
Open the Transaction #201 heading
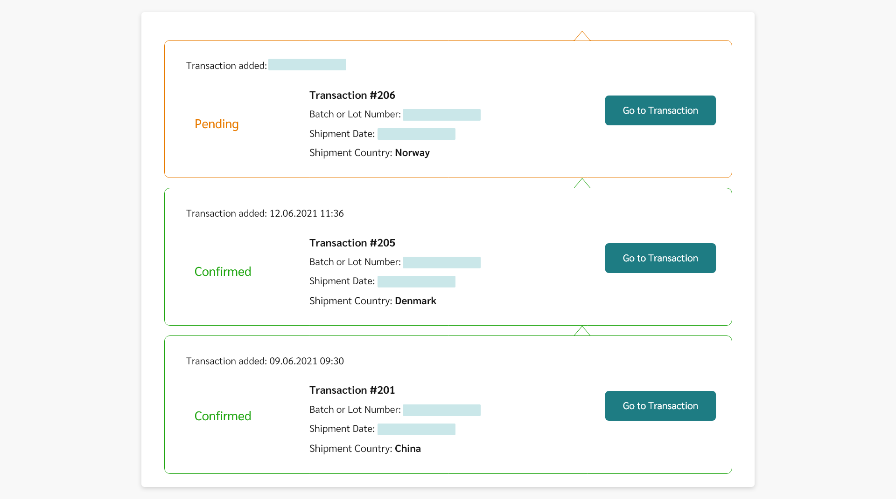352,390
